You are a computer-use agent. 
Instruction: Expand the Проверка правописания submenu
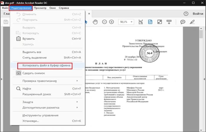47,81
